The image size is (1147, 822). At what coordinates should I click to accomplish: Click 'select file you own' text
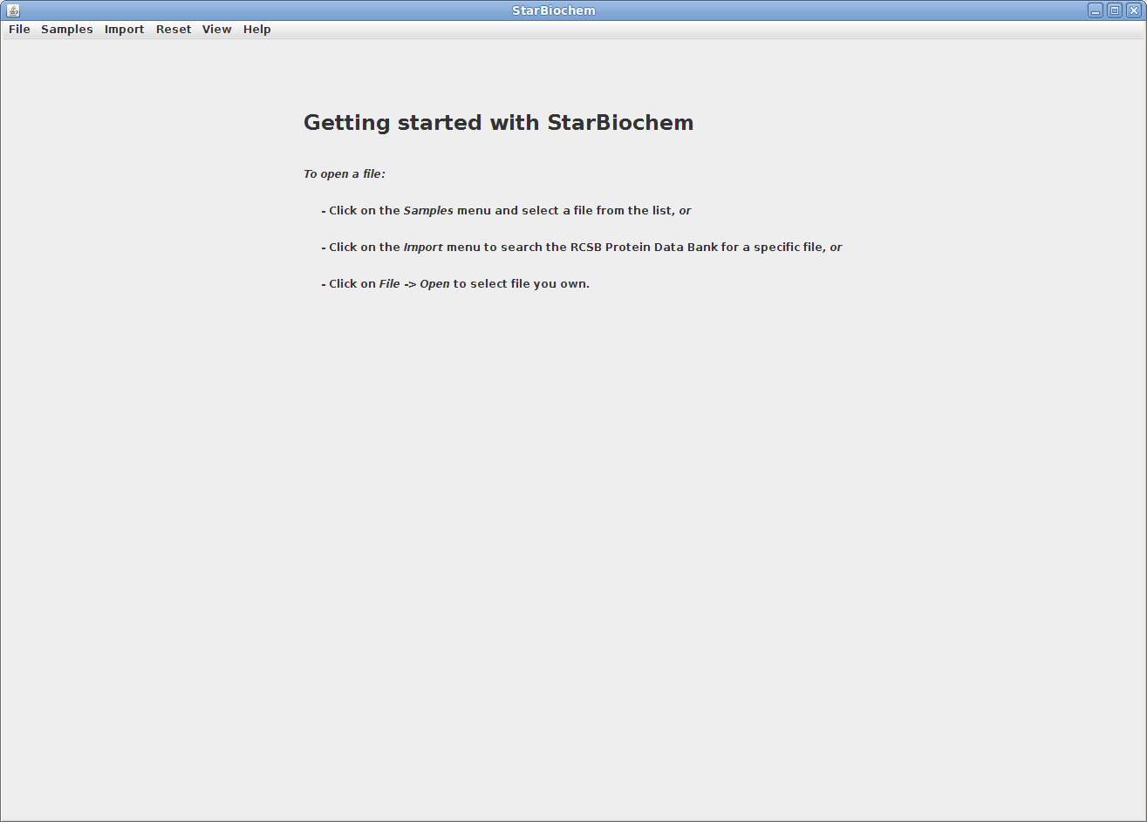(528, 284)
